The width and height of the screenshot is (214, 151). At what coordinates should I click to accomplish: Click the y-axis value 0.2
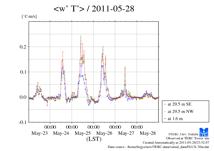(x=23, y=47)
